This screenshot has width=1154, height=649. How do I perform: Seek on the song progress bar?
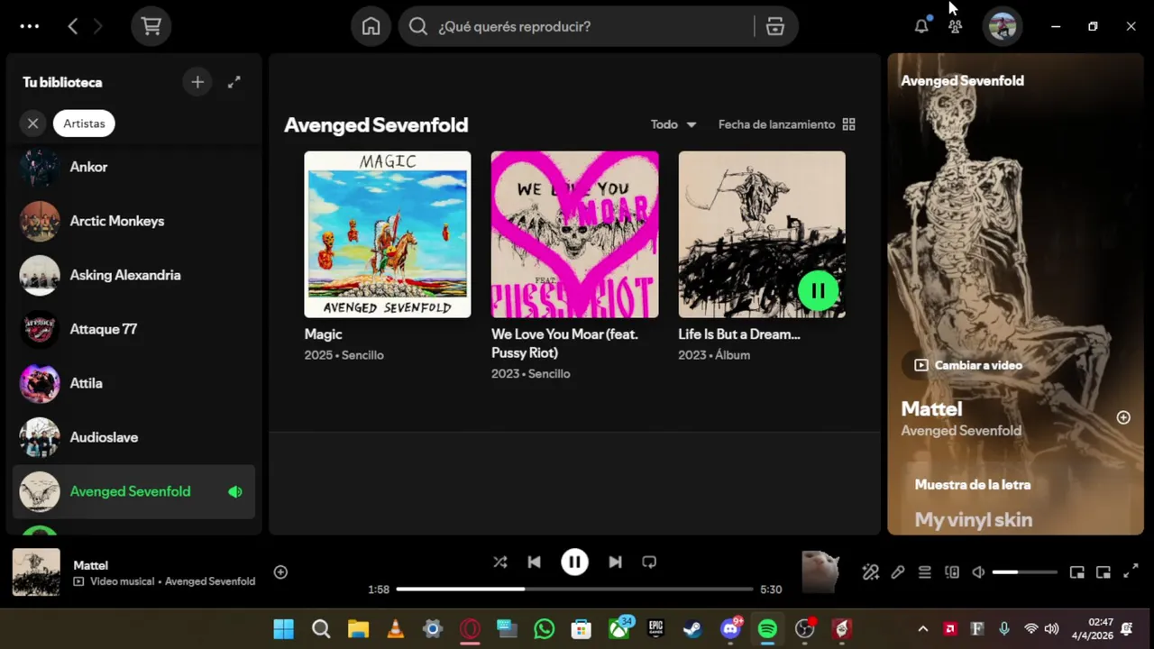(574, 590)
